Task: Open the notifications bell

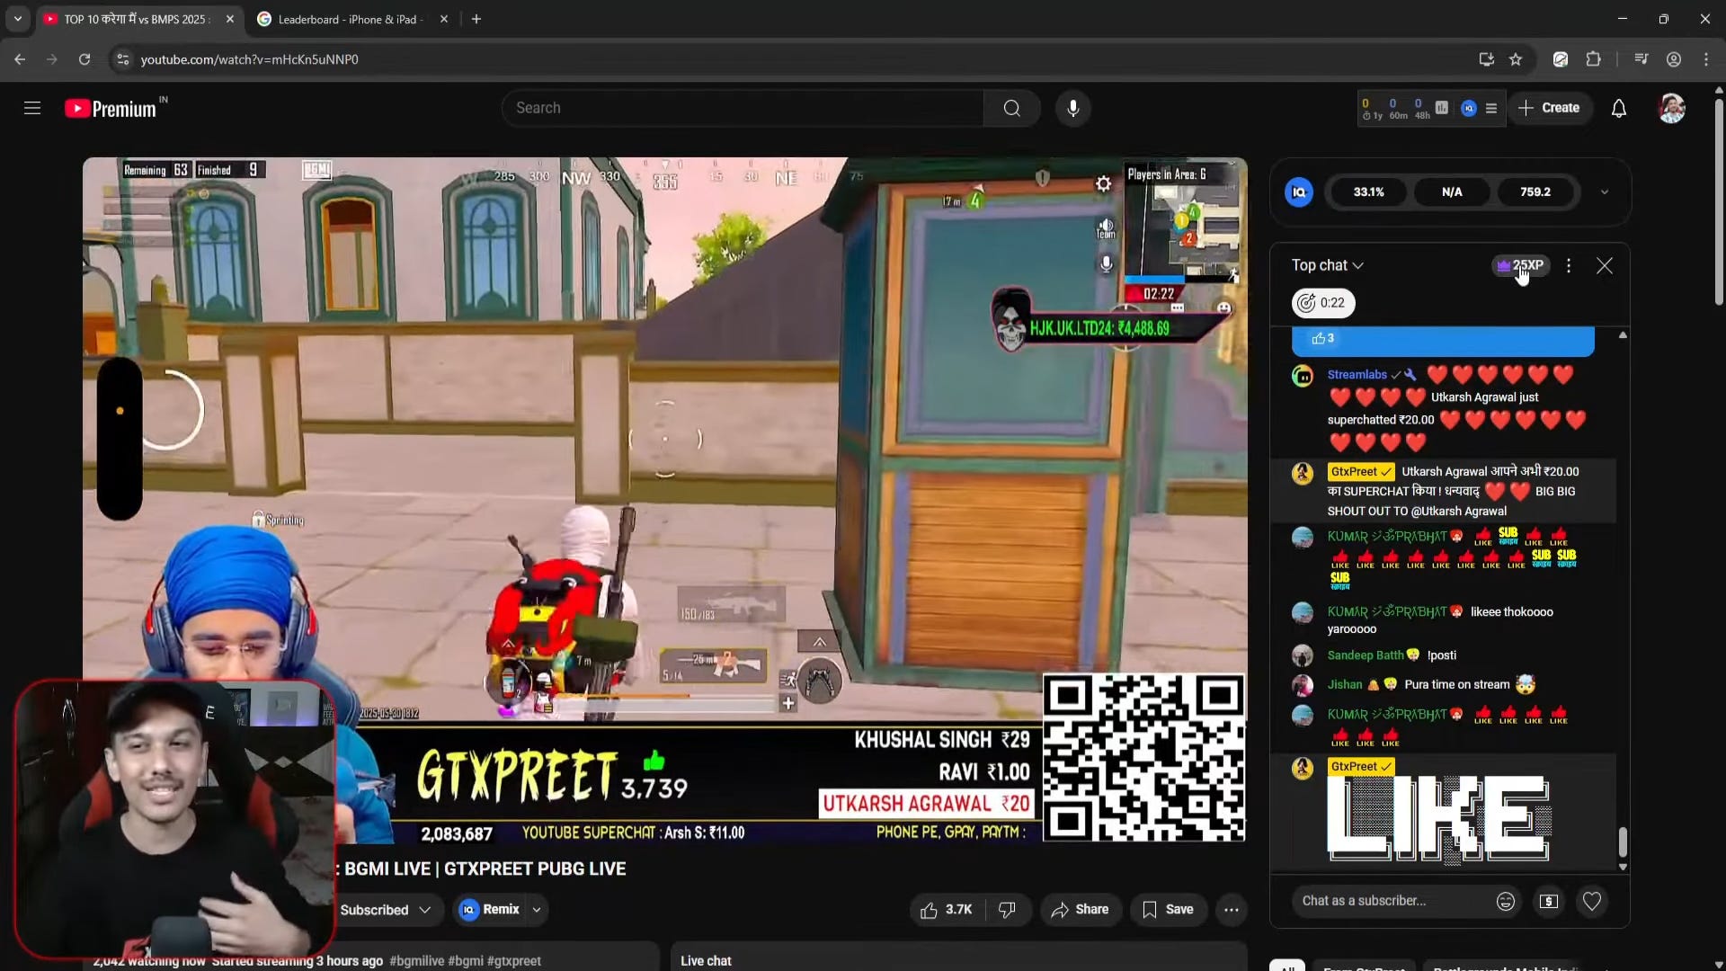Action: (x=1618, y=108)
